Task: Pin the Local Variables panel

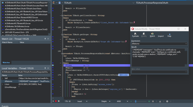Action: (x=45, y=68)
